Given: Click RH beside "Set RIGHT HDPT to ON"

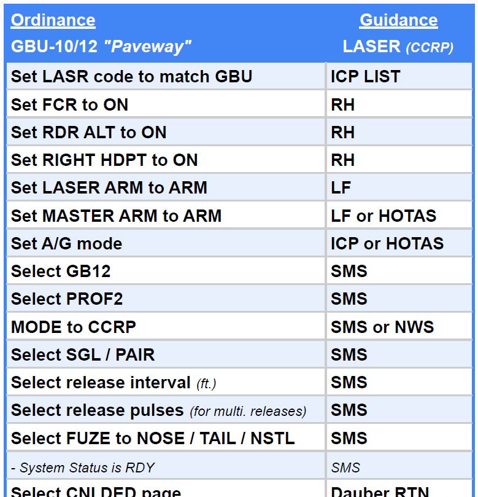Looking at the screenshot, I should coord(343,160).
